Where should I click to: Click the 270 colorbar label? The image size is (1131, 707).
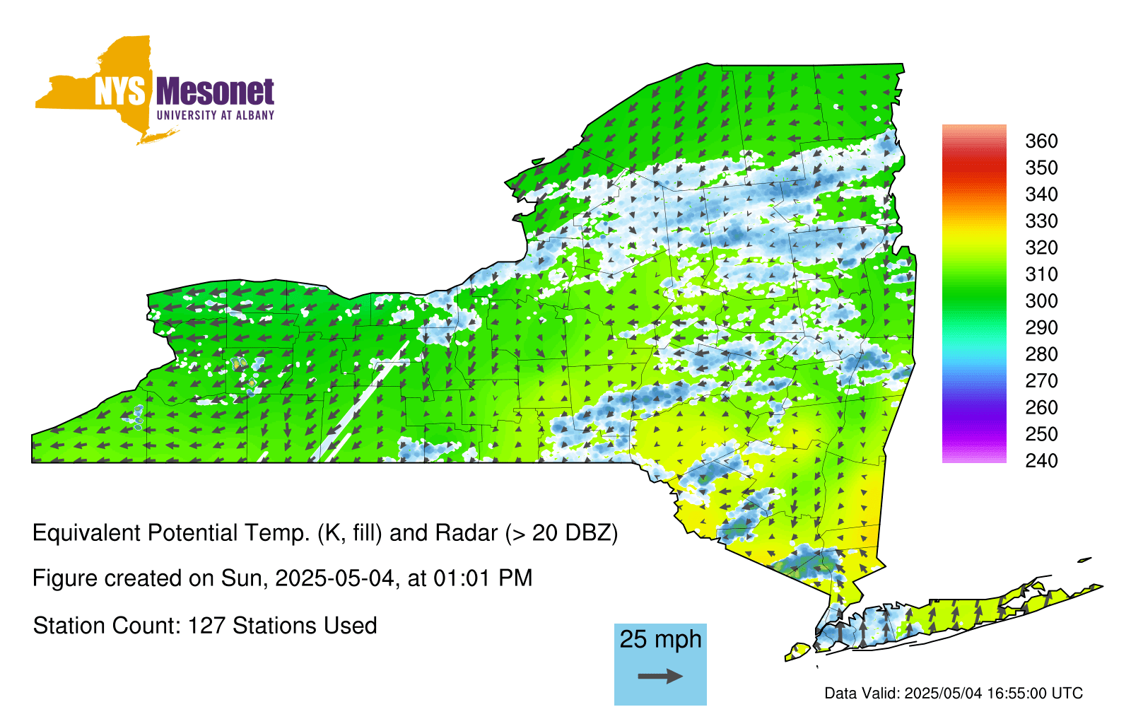pos(1041,381)
